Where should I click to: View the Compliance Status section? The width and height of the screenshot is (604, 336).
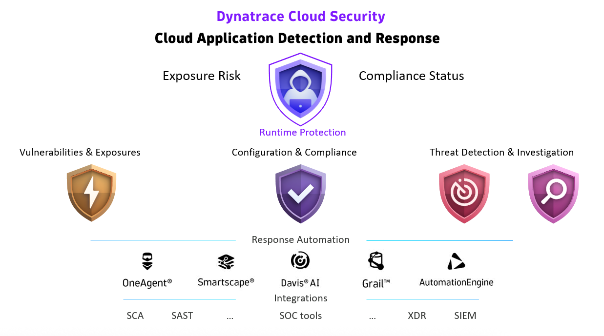click(x=411, y=76)
